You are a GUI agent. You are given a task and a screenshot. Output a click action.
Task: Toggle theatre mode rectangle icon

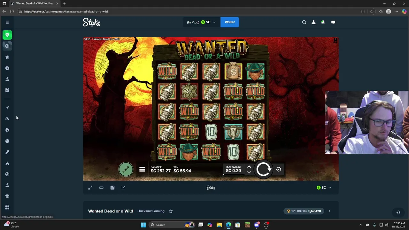coord(101,188)
